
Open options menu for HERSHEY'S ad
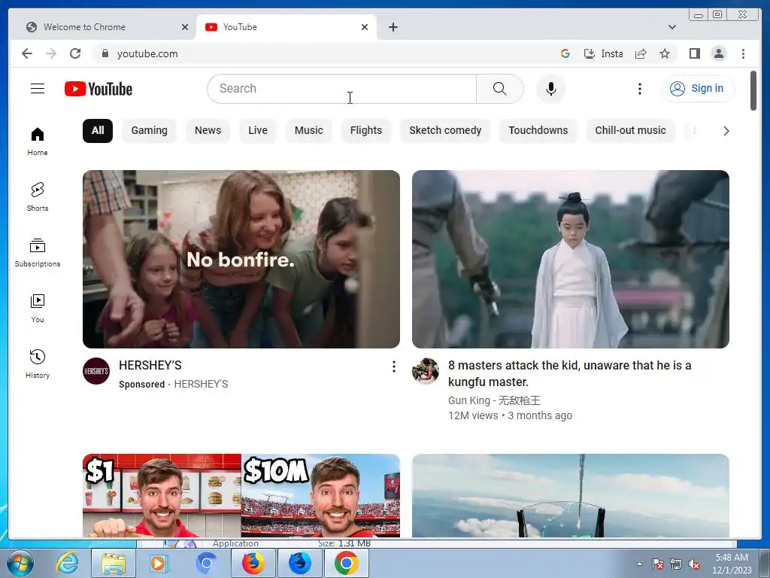(393, 367)
